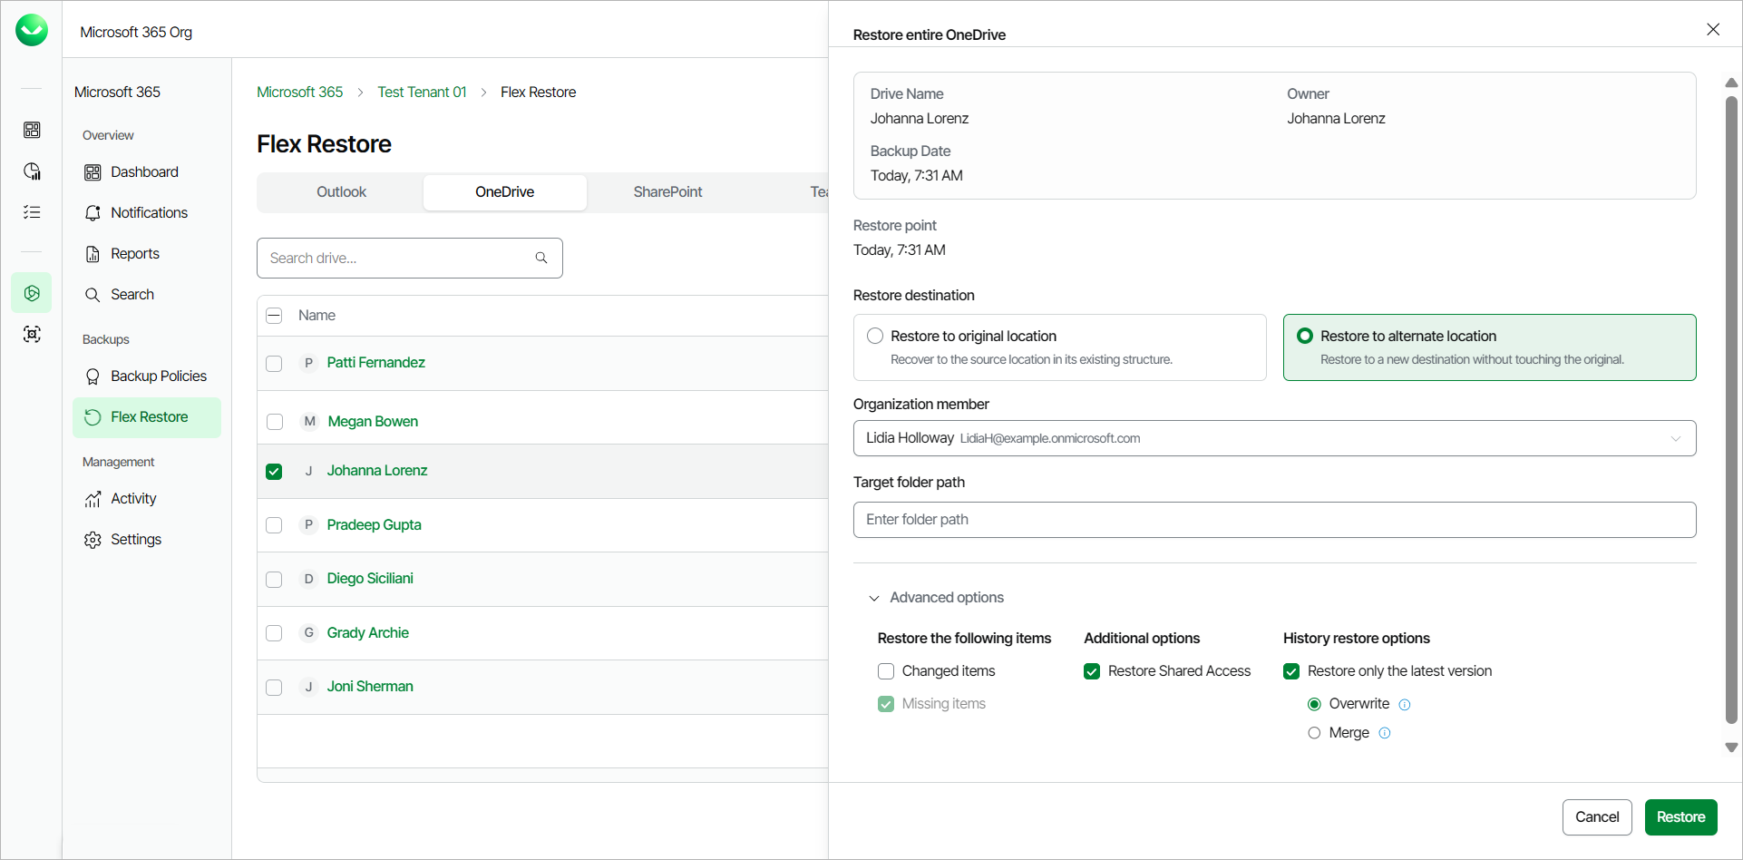Image resolution: width=1743 pixels, height=860 pixels.
Task: Click the Search drive input field
Action: pos(409,259)
